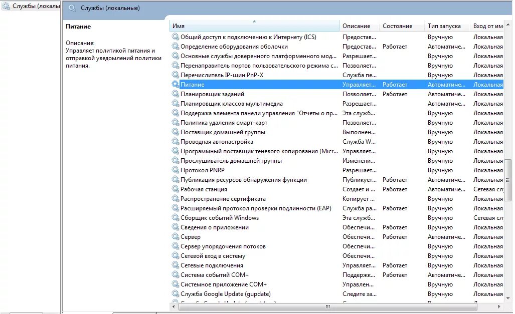Select Планировщик классов мультимедиа service
This screenshot has width=515, height=314.
(x=232, y=103)
